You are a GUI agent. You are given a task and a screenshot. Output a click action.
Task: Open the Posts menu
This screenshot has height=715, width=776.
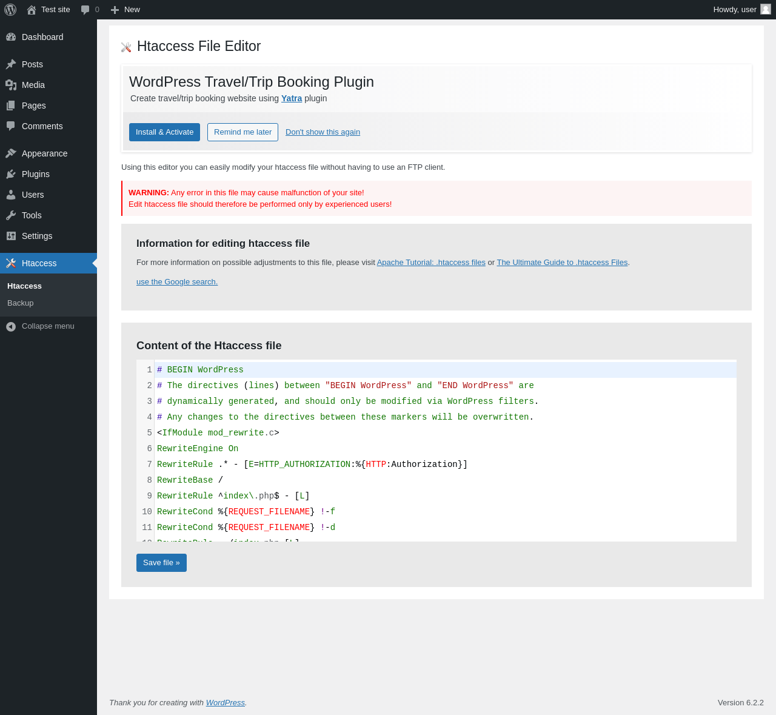point(32,64)
